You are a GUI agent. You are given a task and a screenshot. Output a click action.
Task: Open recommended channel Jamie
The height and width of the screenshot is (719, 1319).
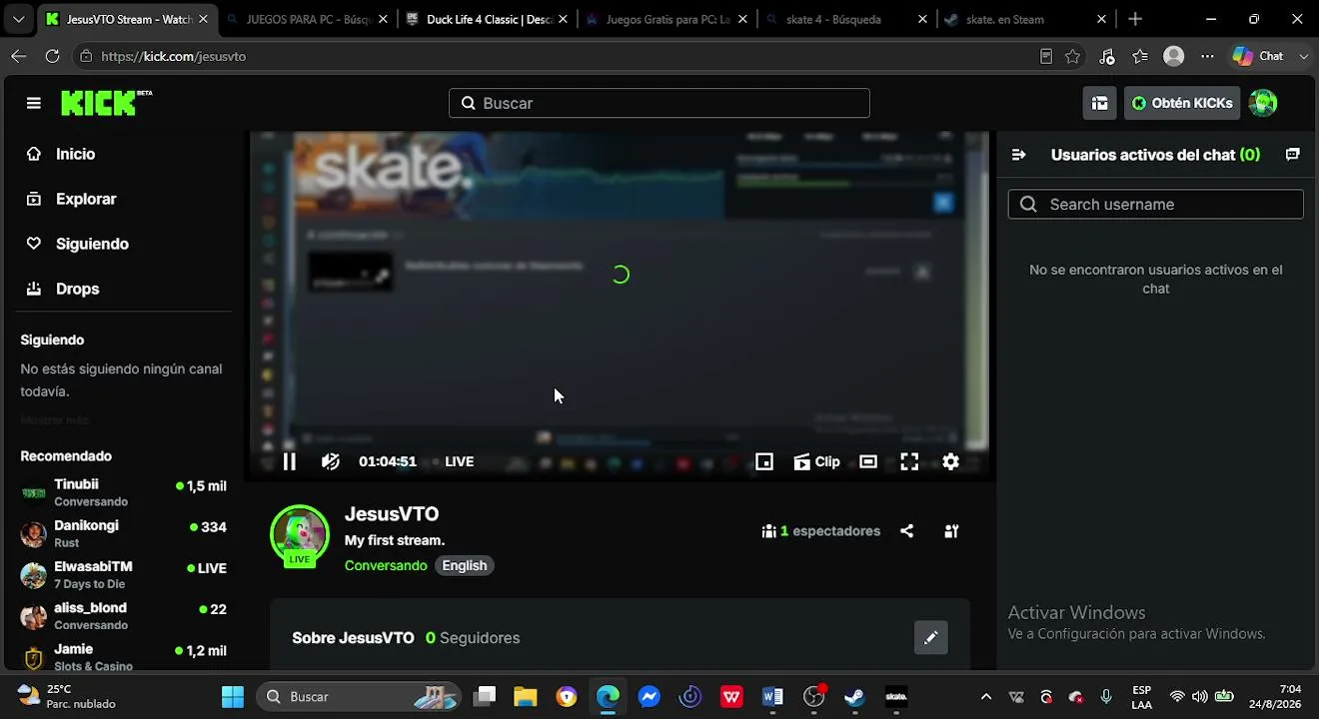(124, 656)
